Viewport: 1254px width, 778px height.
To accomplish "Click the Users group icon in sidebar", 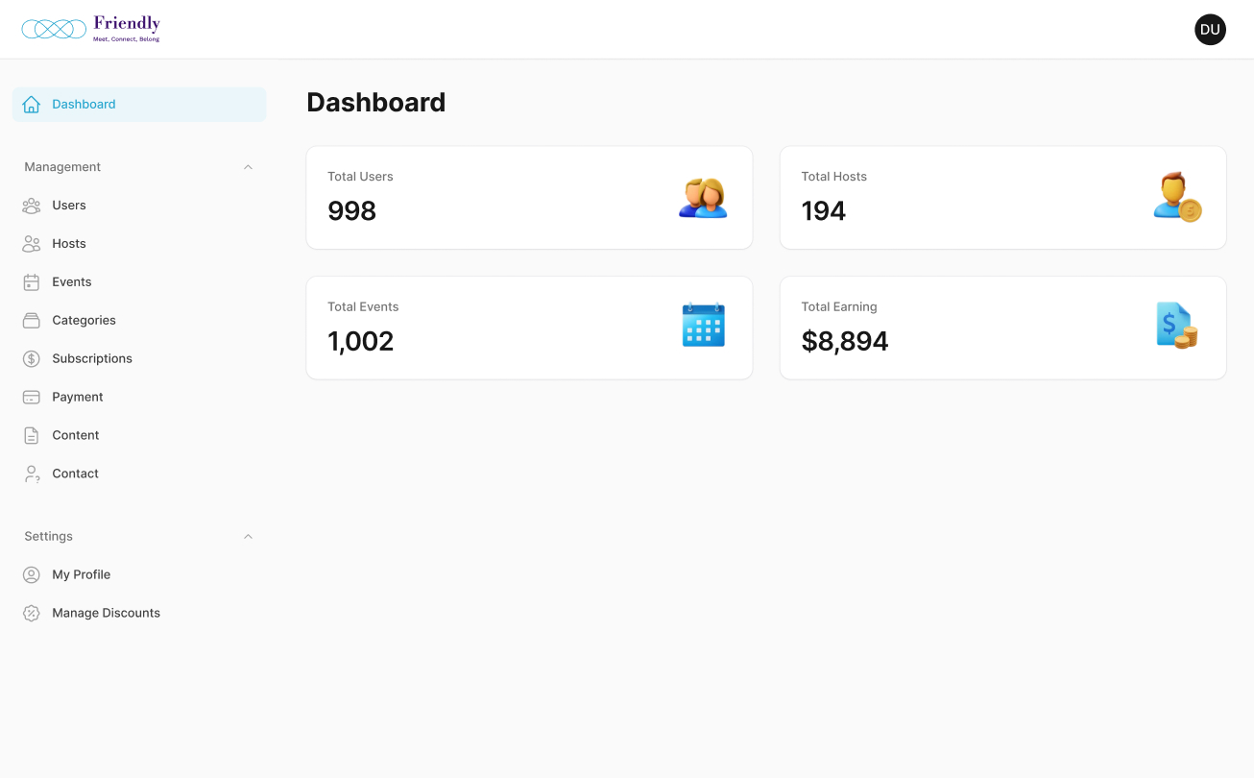I will (x=32, y=206).
